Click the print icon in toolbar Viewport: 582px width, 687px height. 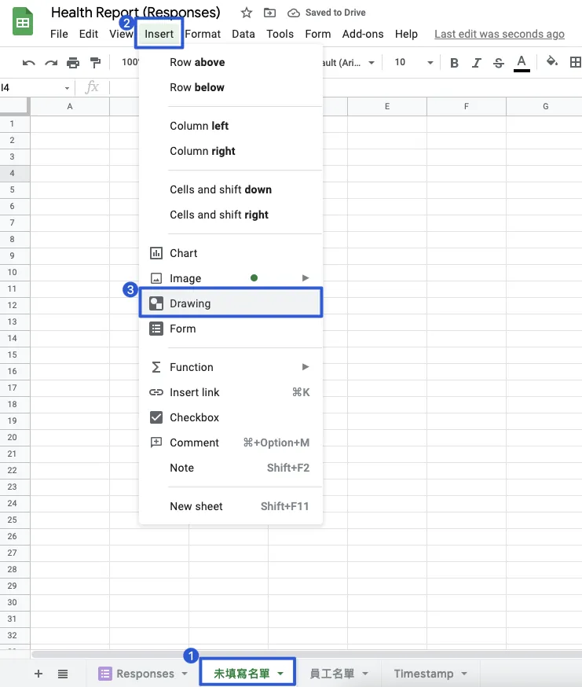click(73, 63)
